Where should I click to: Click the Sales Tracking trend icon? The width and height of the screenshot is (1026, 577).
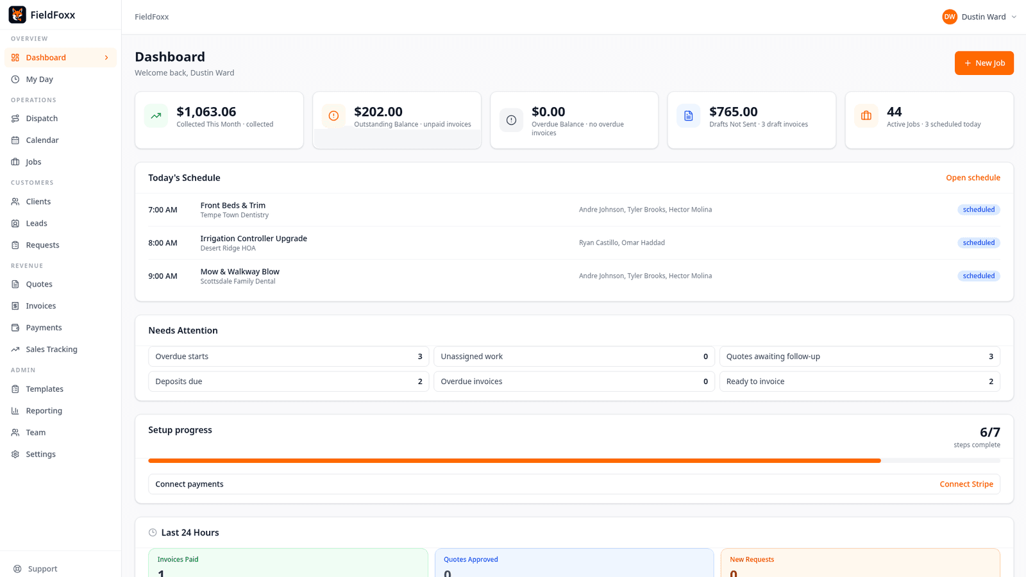click(15, 349)
